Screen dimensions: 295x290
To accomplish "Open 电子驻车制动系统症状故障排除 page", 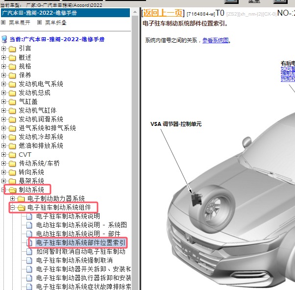I will [83, 287].
